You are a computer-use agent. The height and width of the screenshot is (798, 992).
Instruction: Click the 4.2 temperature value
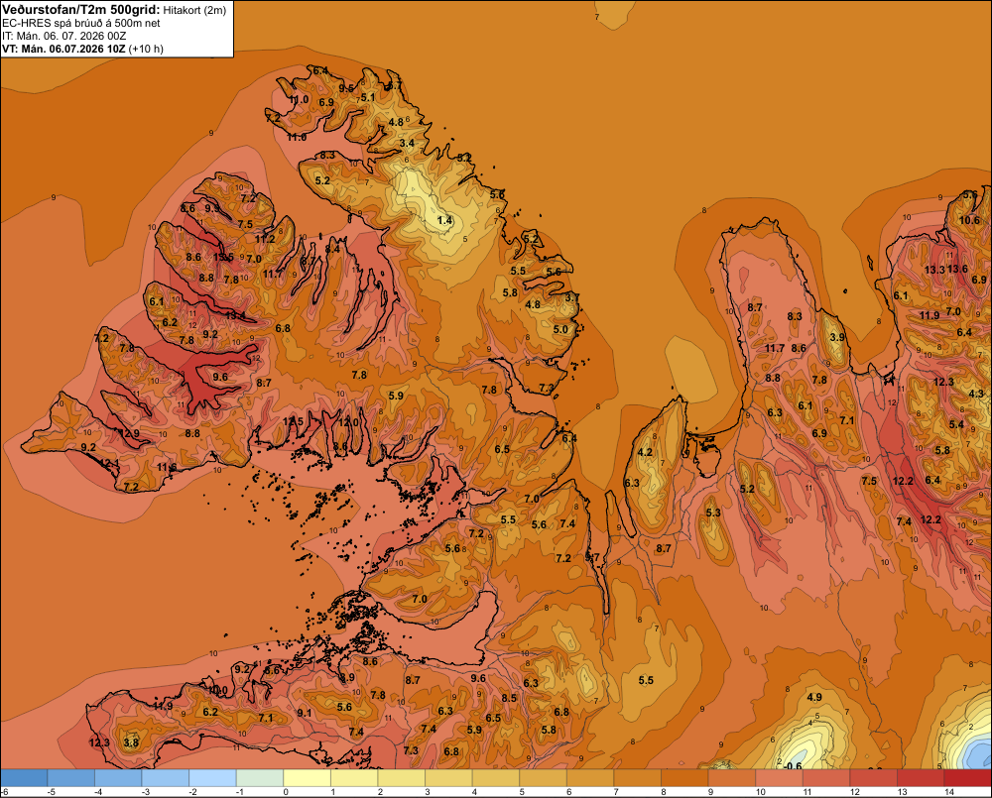pos(645,452)
